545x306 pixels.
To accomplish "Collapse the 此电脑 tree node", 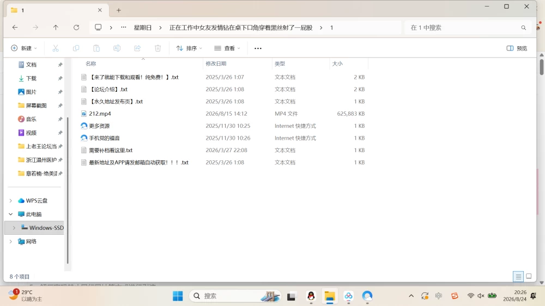I will (x=11, y=214).
